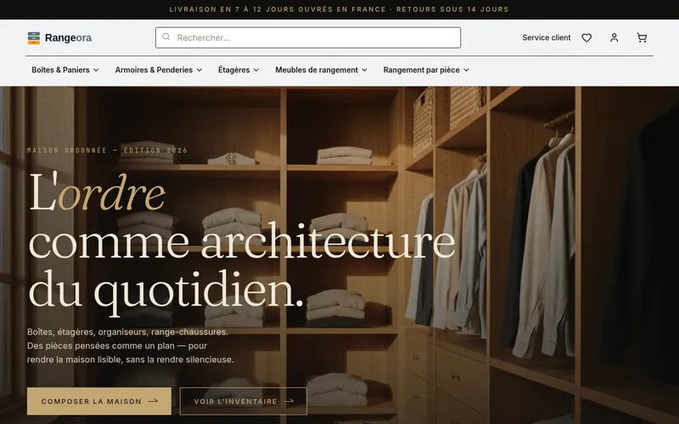Focus the Rechercher search field
The height and width of the screenshot is (424, 679).
(308, 37)
